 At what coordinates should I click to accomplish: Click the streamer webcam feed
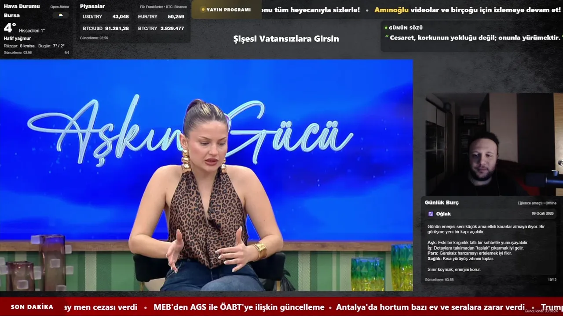tap(494, 144)
